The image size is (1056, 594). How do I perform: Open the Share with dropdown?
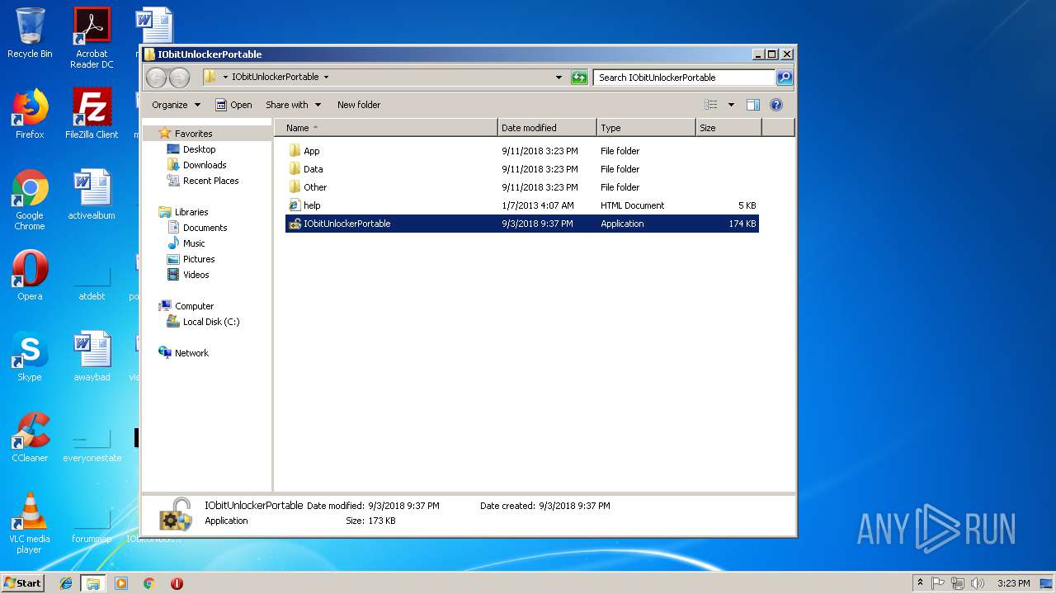coord(293,105)
